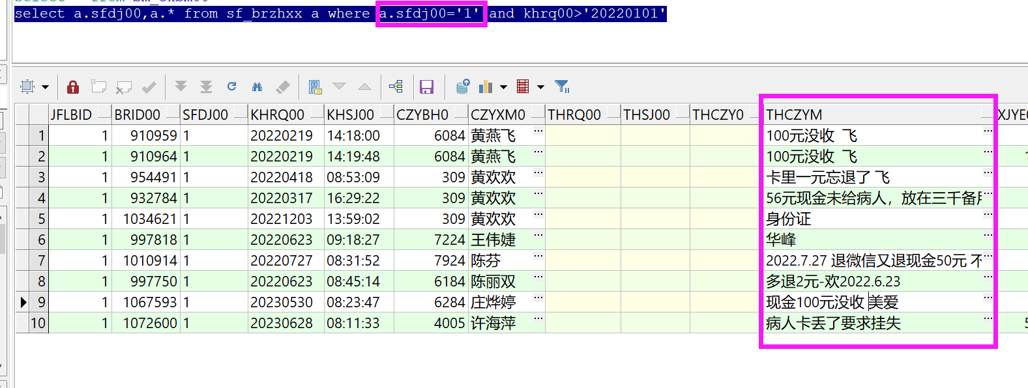Click the eraser Clear Record icon
This screenshot has width=1028, height=388.
coord(282,87)
